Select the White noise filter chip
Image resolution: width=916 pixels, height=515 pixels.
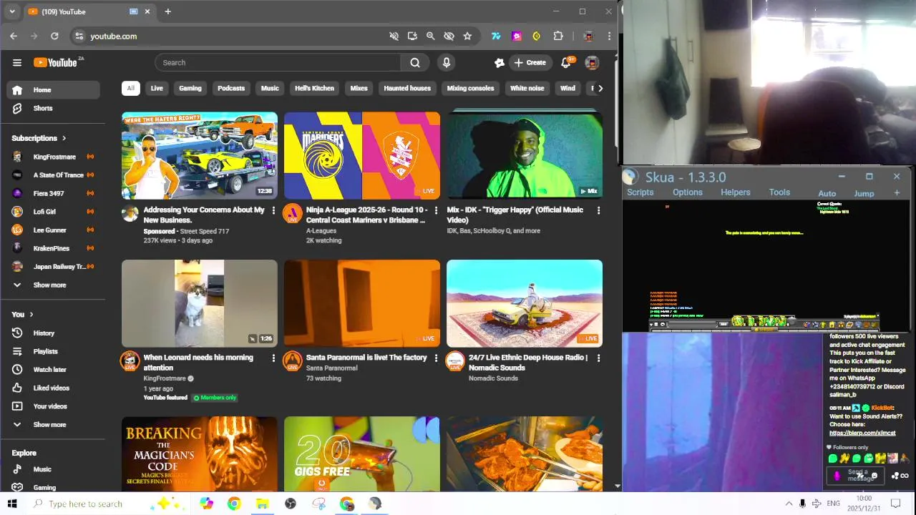pyautogui.click(x=527, y=88)
